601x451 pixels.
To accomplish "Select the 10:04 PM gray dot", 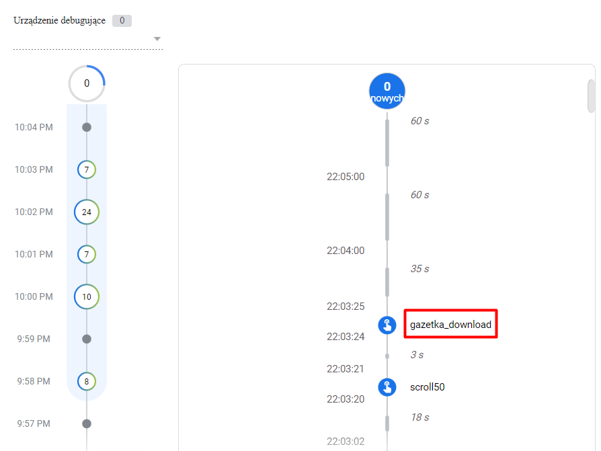I will [87, 127].
